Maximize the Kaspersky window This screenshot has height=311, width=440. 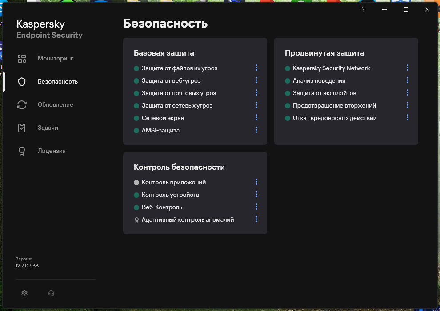[406, 9]
